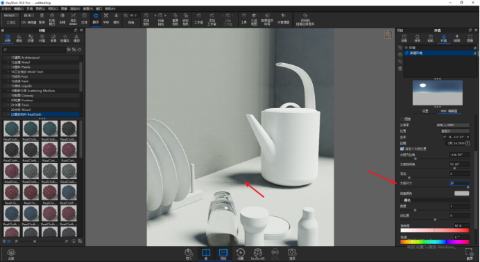Toggle the lock on the new environment row
The width and height of the screenshot is (480, 262).
tap(474, 53)
